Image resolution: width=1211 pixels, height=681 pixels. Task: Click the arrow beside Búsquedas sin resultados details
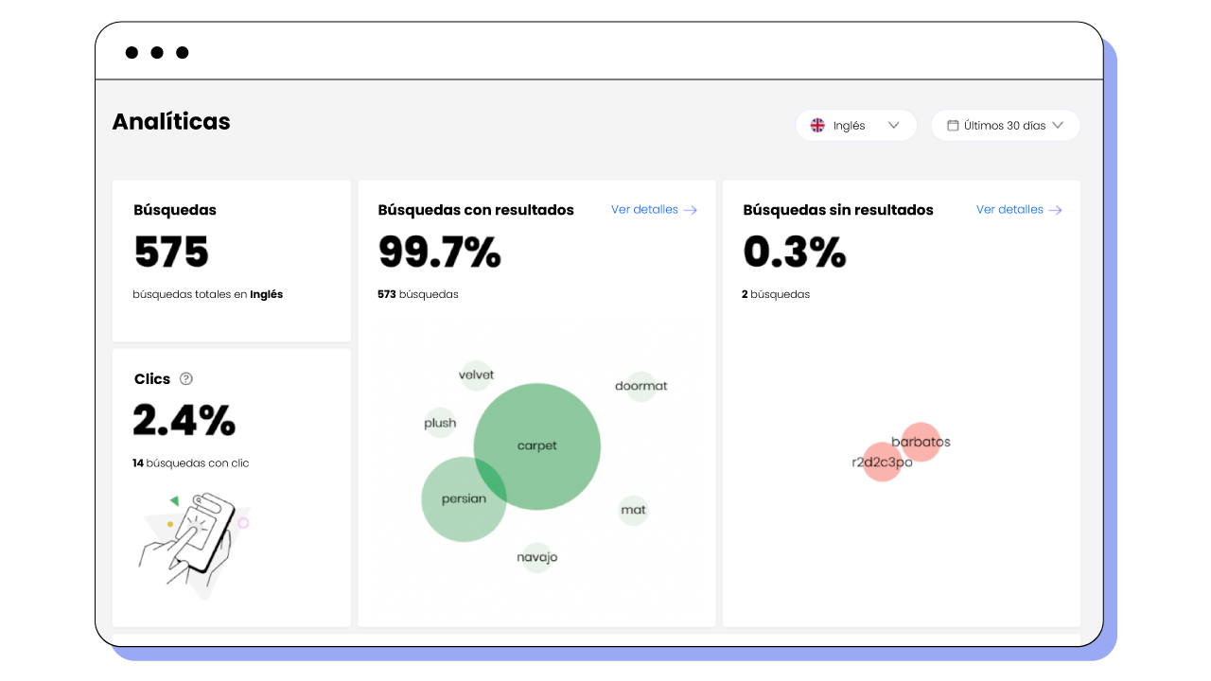[1056, 210]
